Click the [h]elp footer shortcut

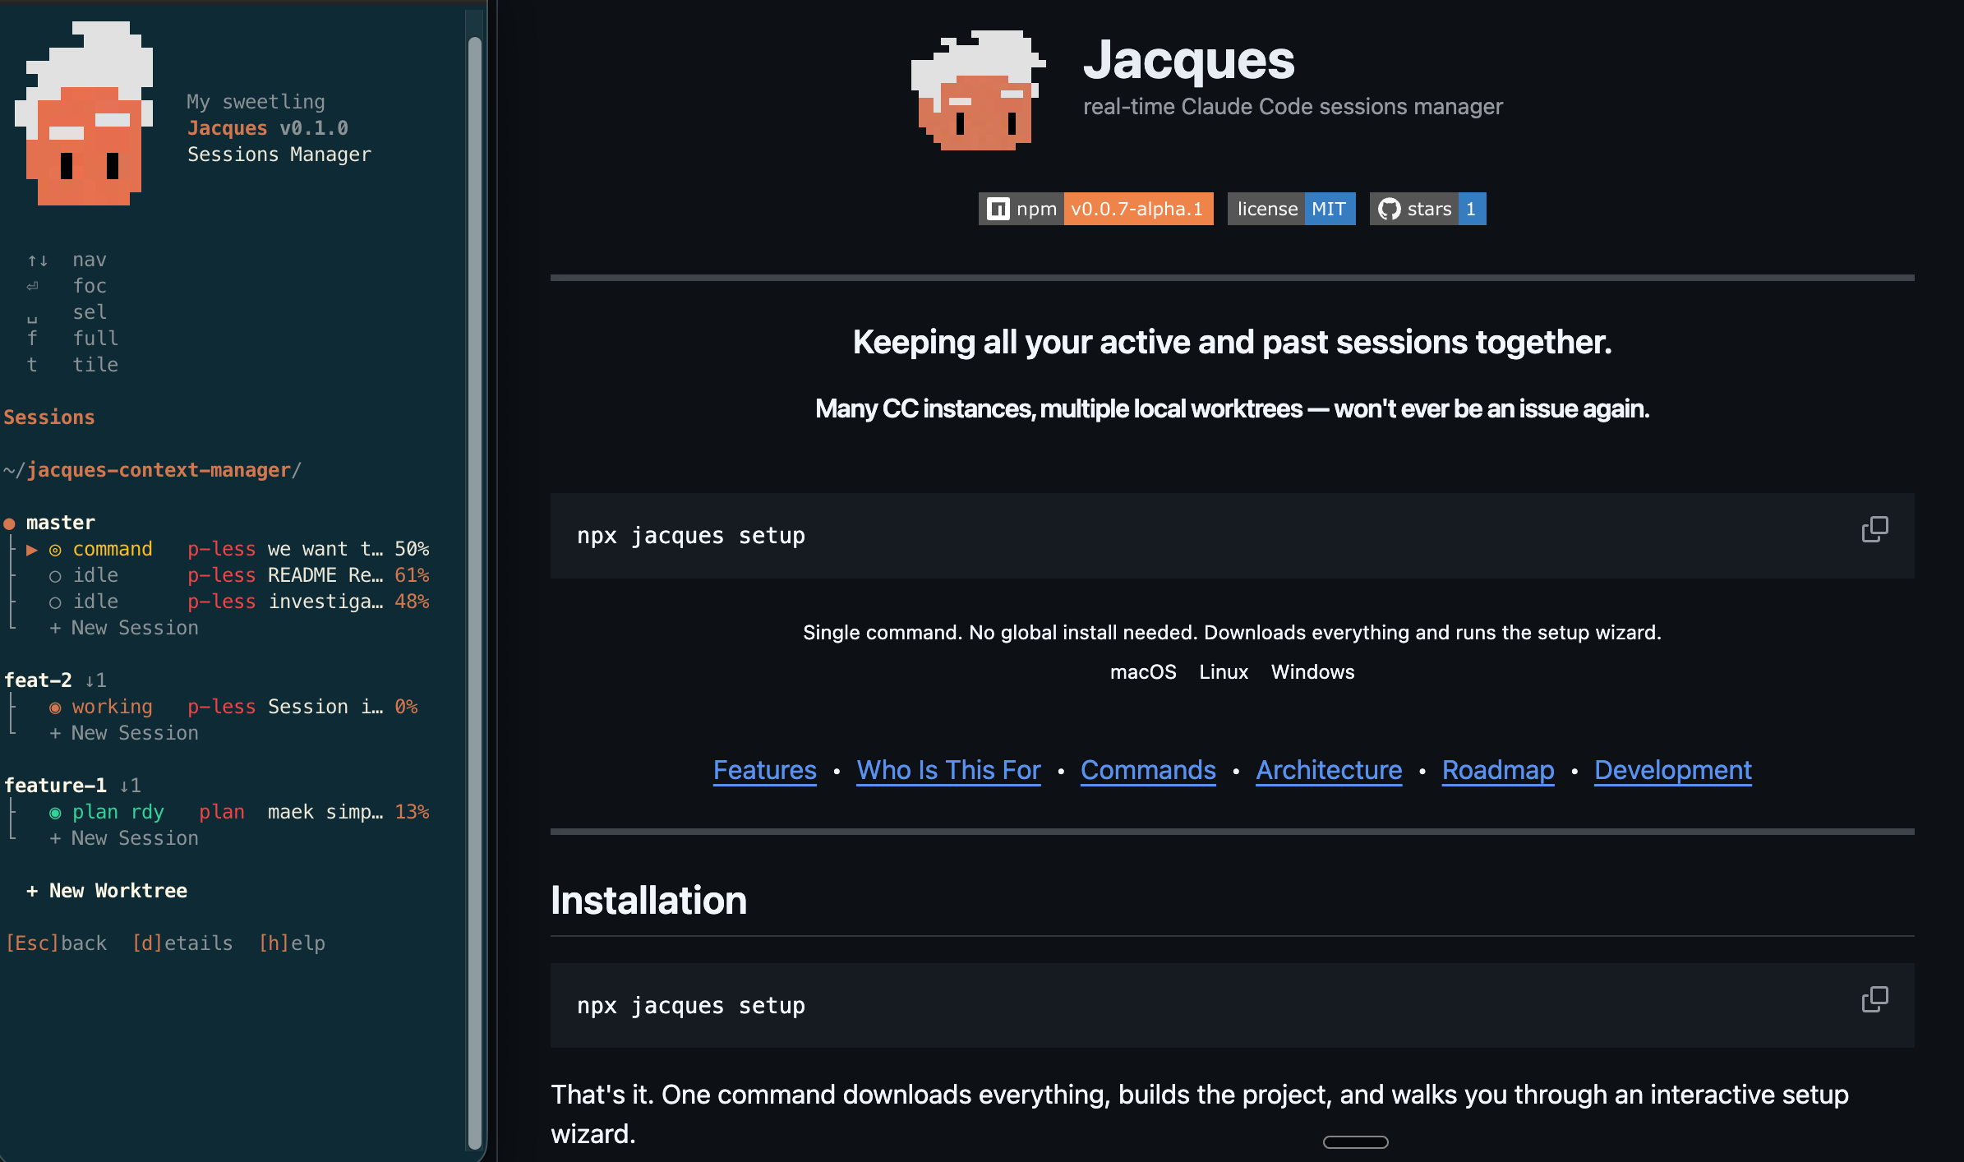coord(292,943)
